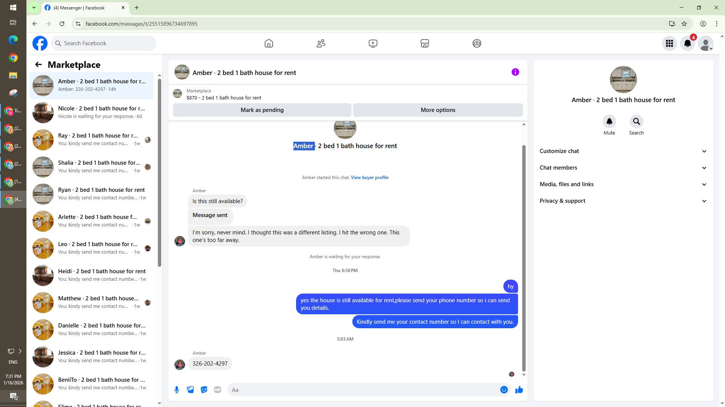Expand the Customize chat section
This screenshot has height=407, width=725.
pyautogui.click(x=623, y=151)
